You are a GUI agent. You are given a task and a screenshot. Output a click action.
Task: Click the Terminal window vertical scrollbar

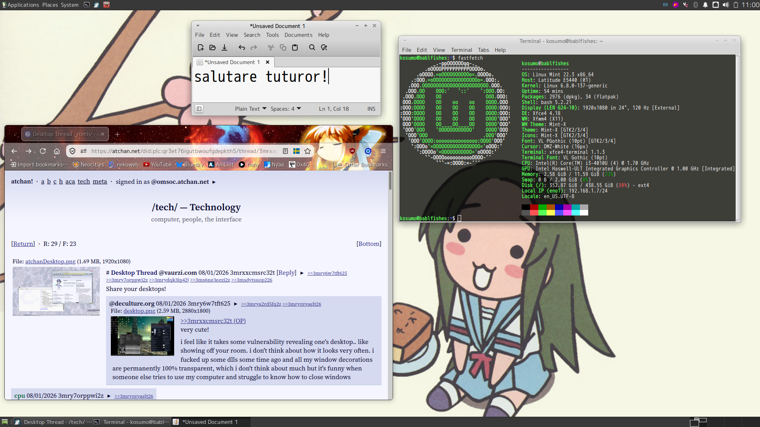(738, 138)
